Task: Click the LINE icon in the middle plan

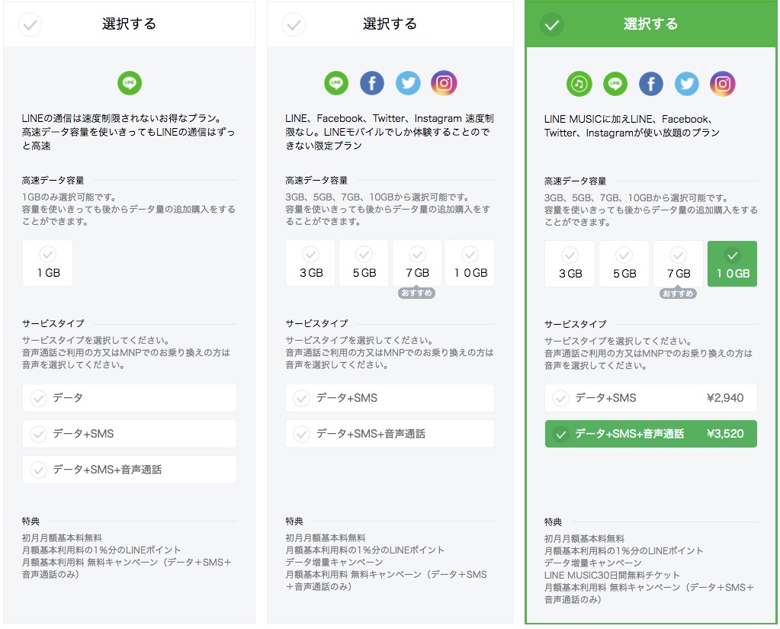Action: pos(336,83)
